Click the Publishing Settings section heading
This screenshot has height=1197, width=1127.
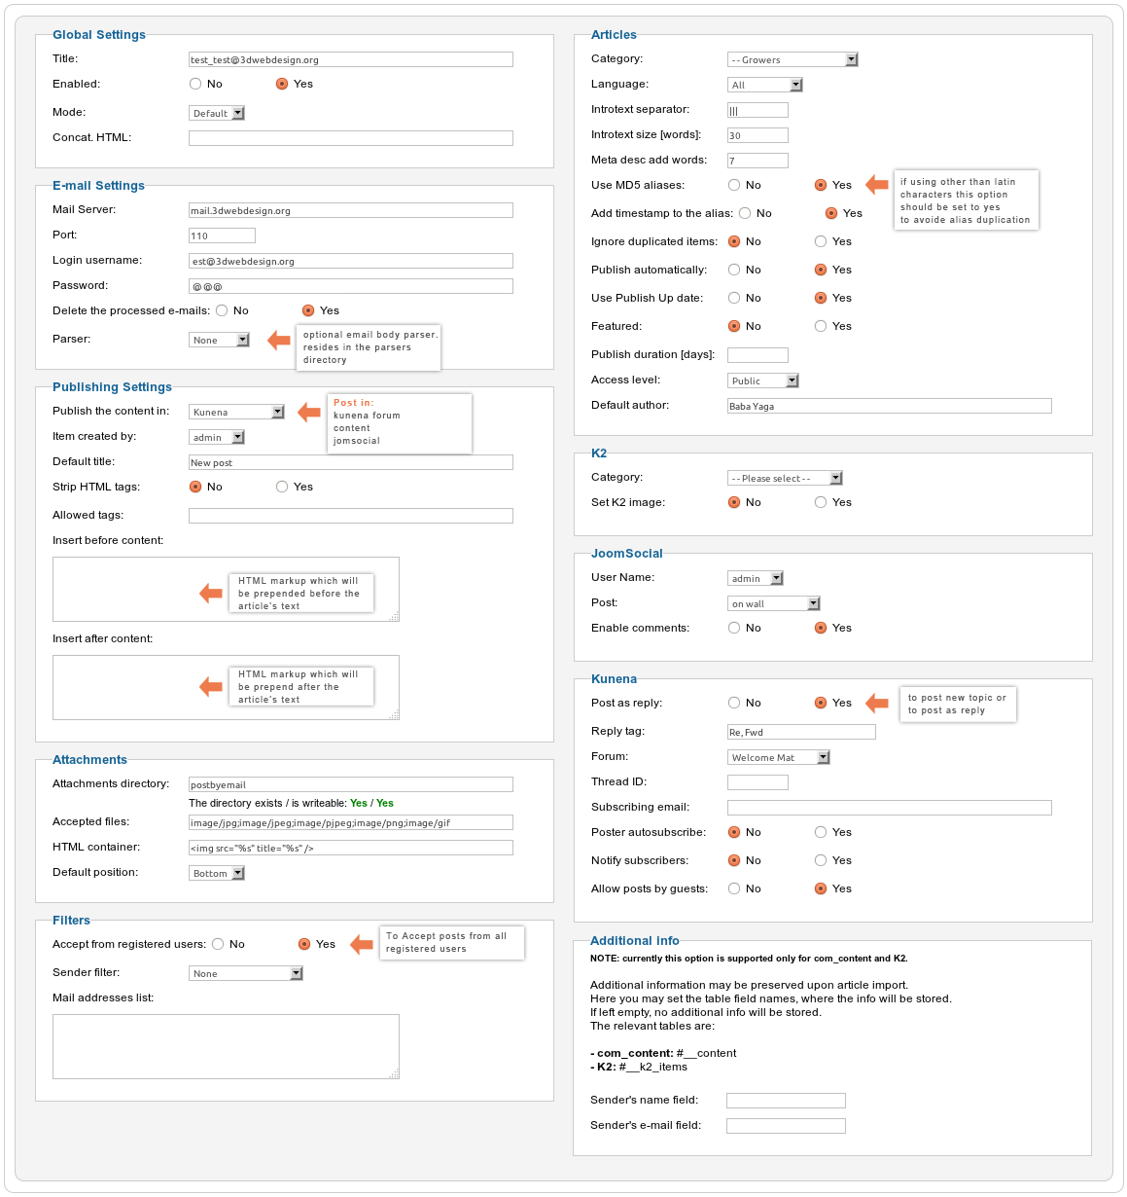click(112, 387)
